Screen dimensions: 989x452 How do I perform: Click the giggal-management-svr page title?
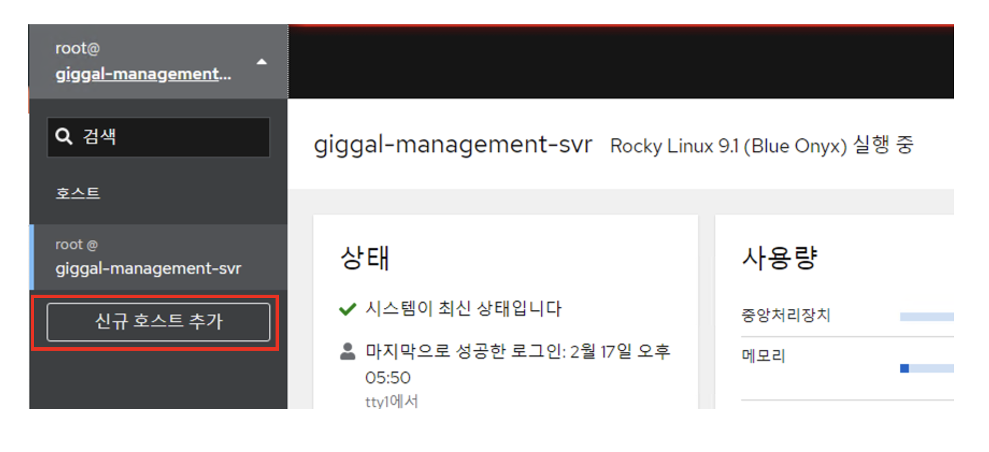coord(453,145)
